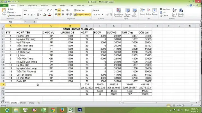Toggle Italic formatting

(28, 15)
